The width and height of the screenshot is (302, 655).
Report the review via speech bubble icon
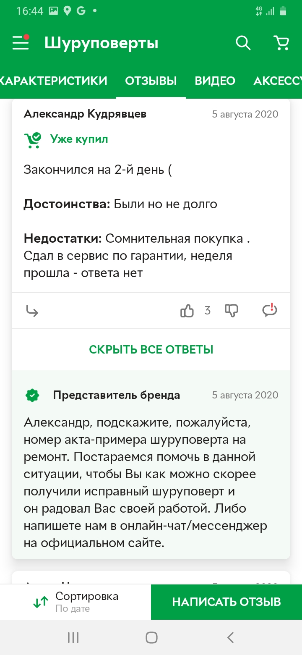[x=270, y=310]
